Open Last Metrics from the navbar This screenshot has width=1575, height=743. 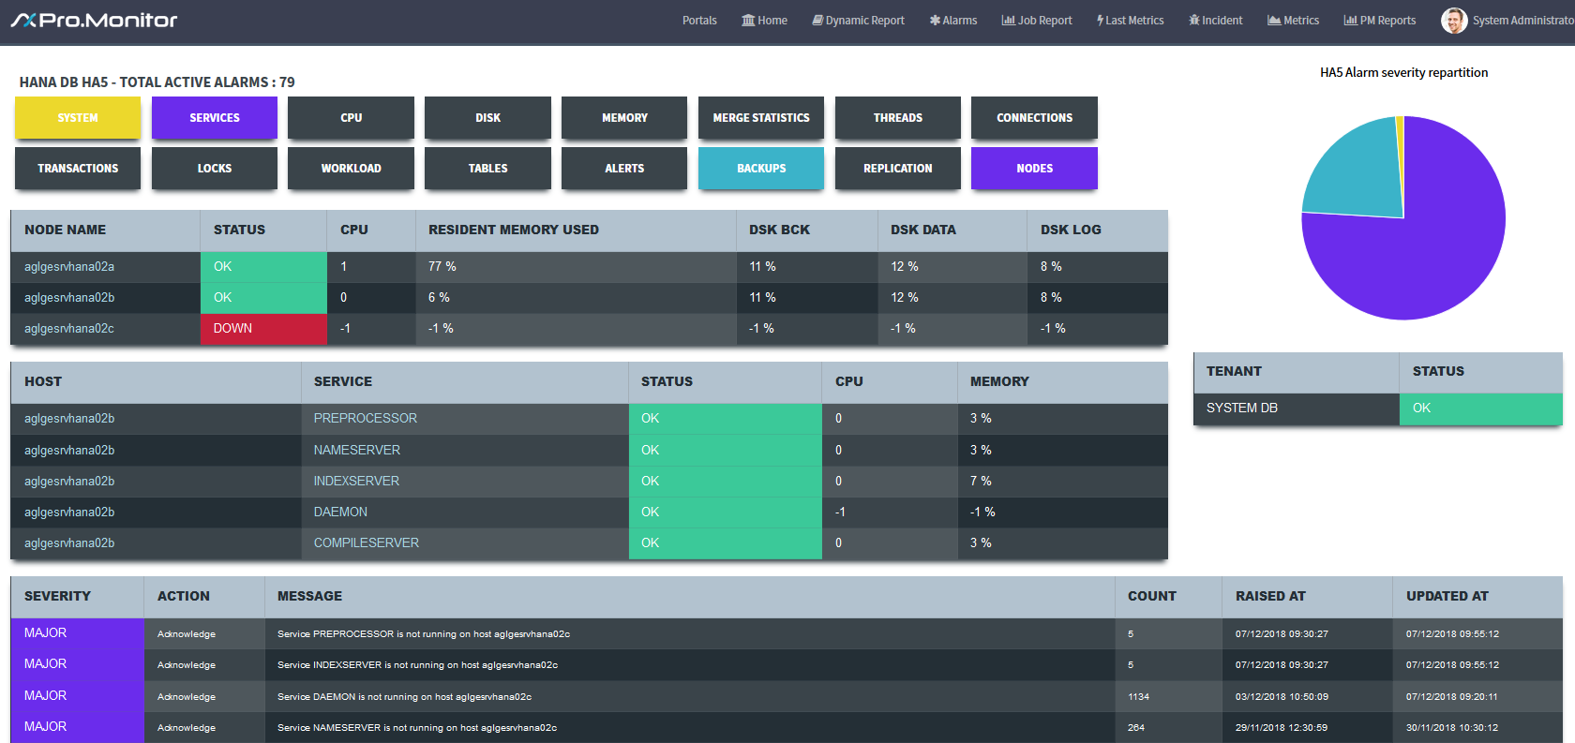[x=1131, y=21]
